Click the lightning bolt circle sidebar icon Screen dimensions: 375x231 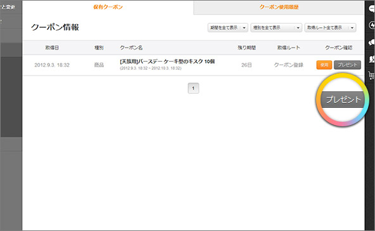372,25
